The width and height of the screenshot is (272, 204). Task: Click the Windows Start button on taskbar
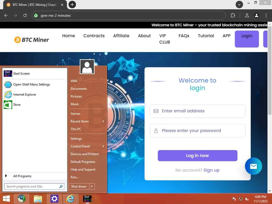click(x=6, y=199)
